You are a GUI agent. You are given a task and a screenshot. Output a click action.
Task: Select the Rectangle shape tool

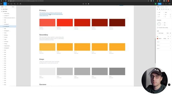click(x=11, y=4)
